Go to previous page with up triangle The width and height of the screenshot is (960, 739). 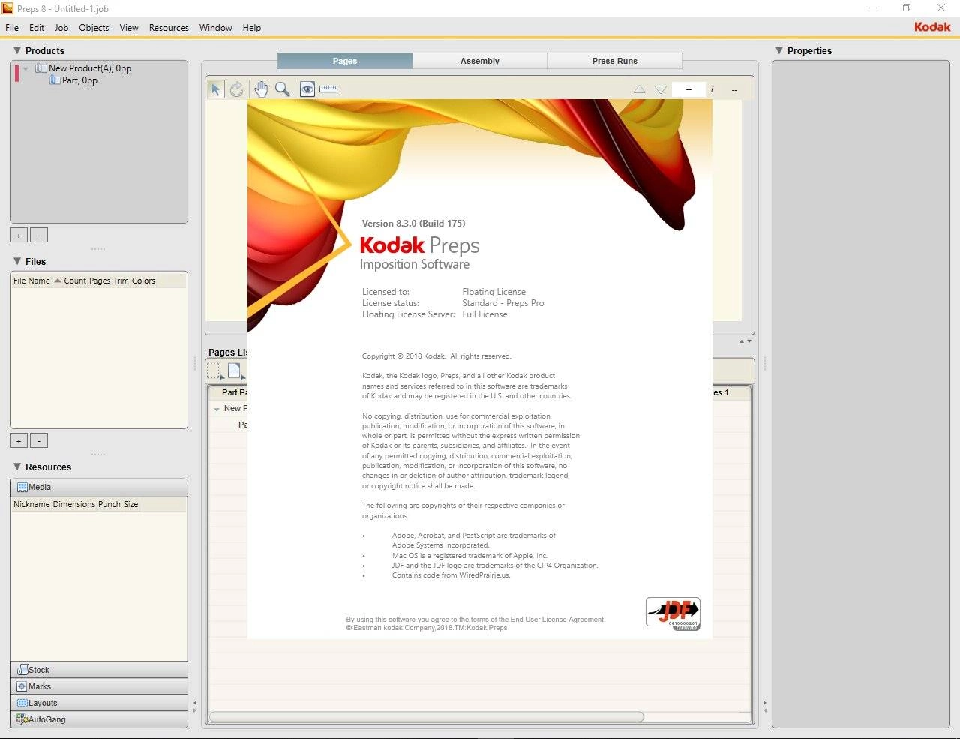pyautogui.click(x=639, y=89)
